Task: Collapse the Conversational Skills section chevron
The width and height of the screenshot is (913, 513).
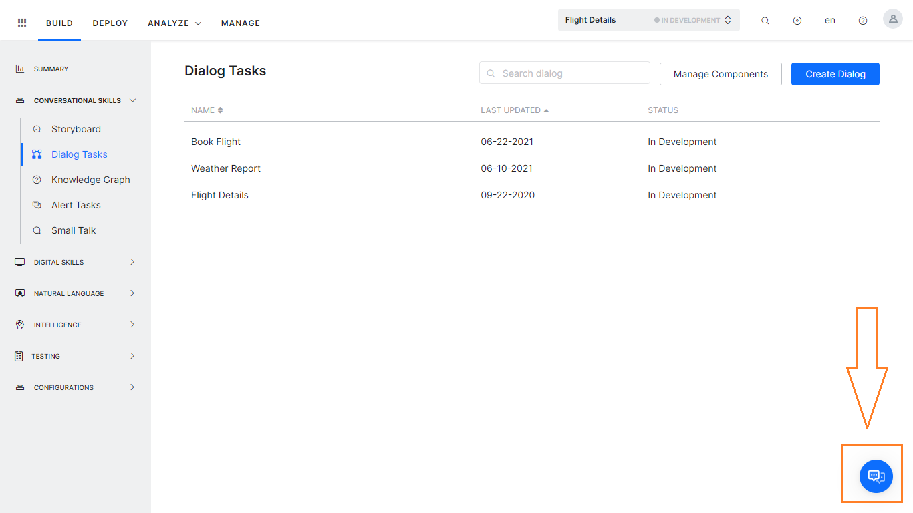Action: click(132, 100)
